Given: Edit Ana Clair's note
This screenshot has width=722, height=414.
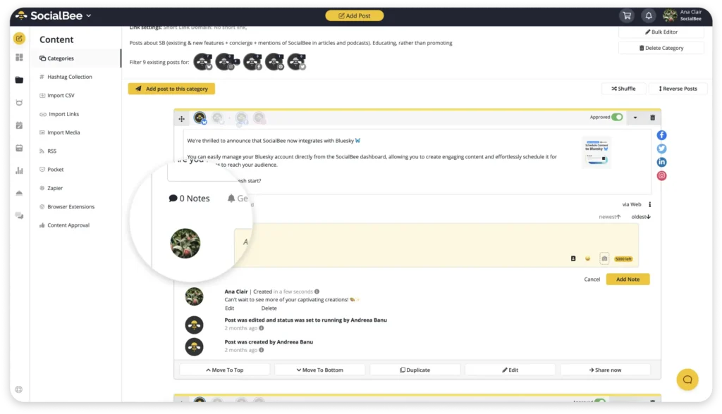Looking at the screenshot, I should (229, 308).
